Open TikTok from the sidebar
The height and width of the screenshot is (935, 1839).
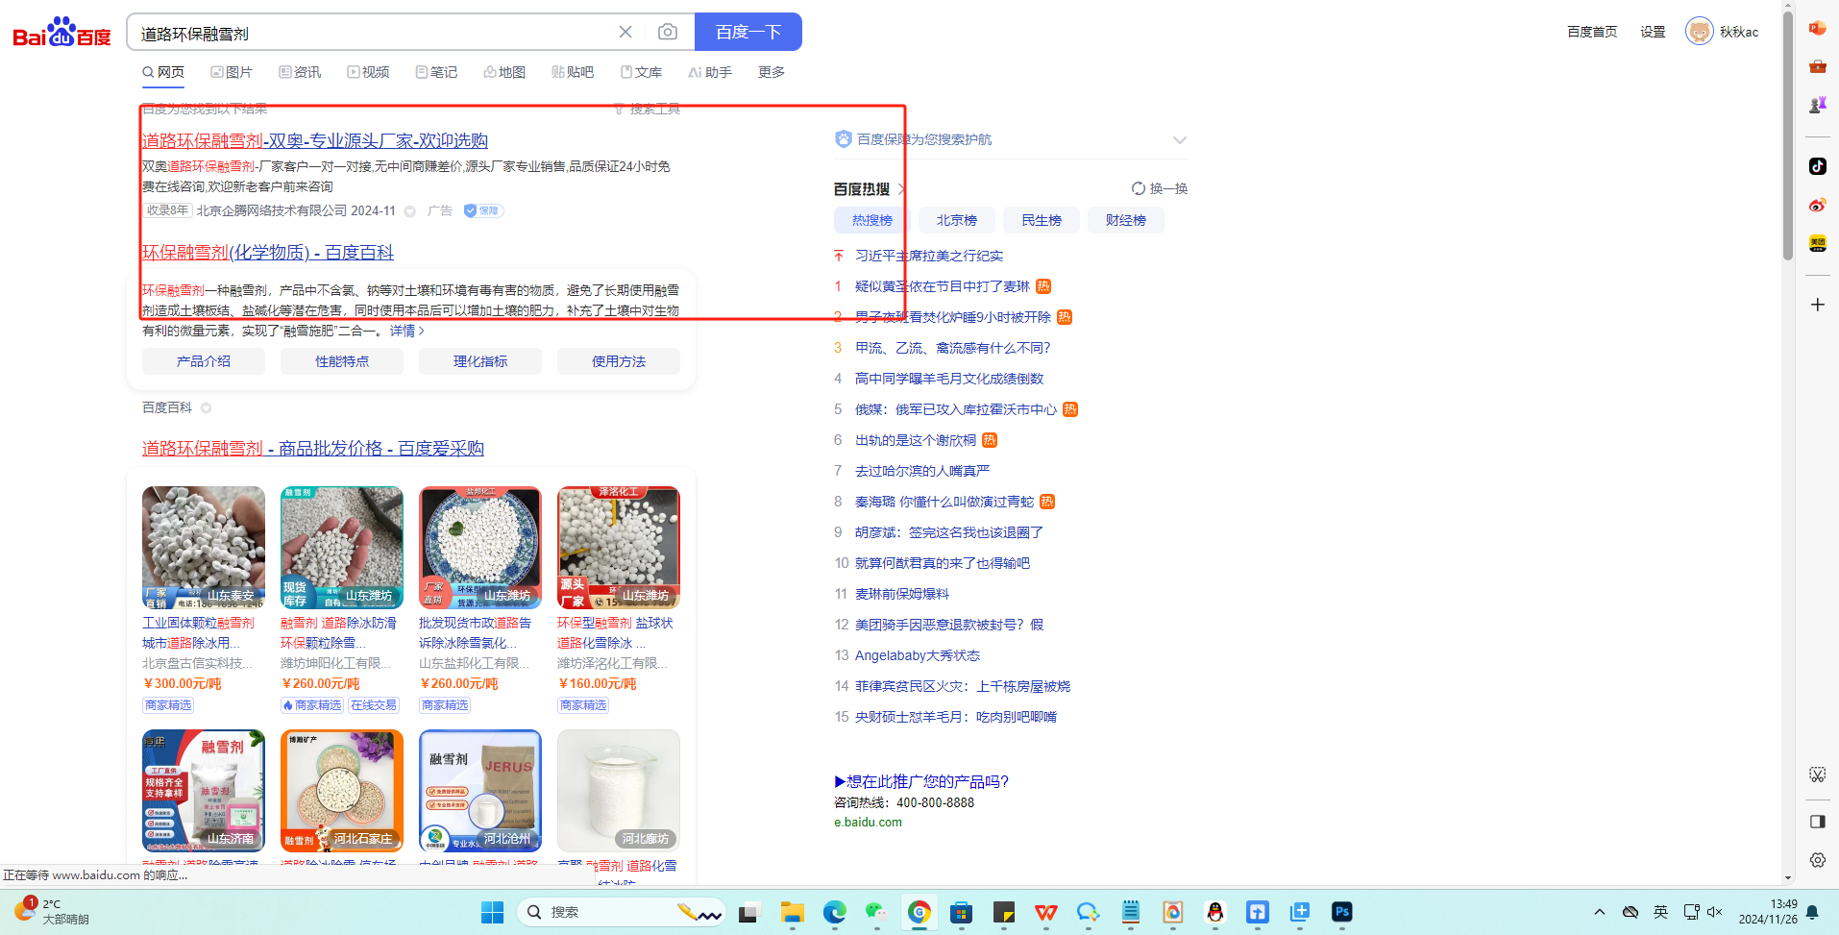[x=1817, y=166]
